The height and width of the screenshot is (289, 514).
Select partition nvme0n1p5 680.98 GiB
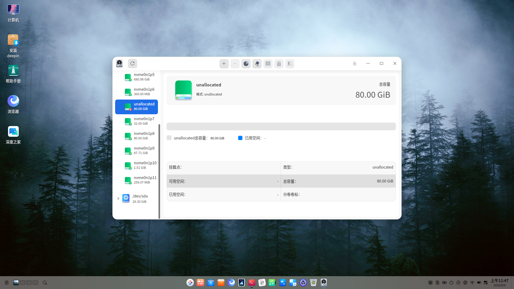137,77
